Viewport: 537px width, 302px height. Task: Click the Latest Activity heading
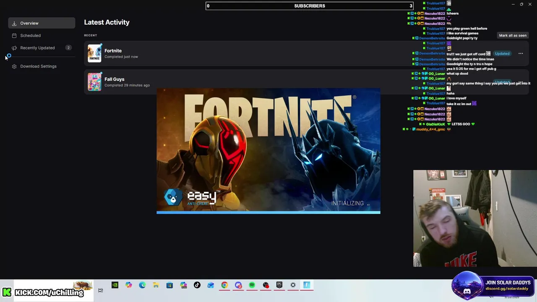tap(107, 22)
